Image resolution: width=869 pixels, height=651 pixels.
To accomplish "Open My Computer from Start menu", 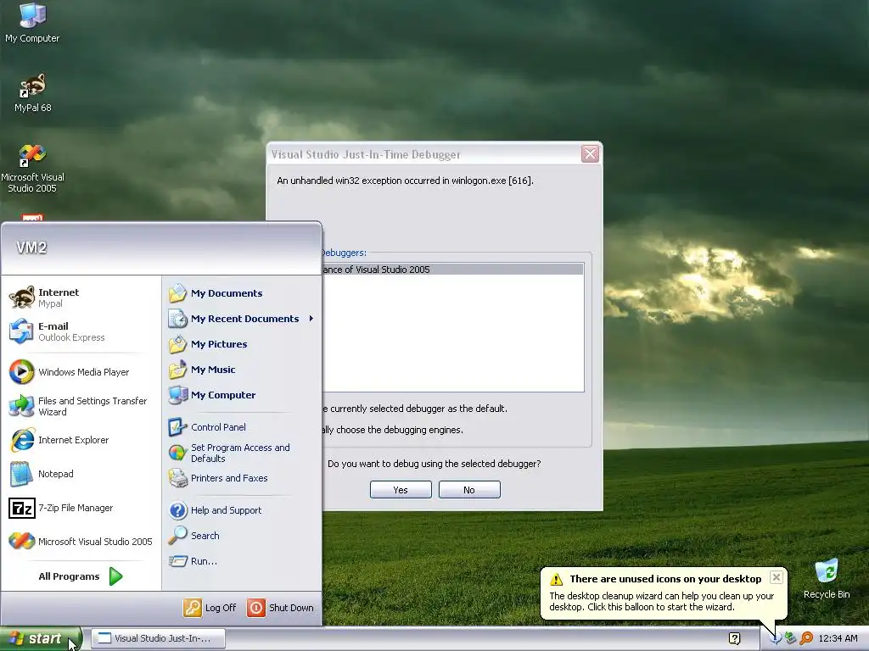I will click(242, 395).
